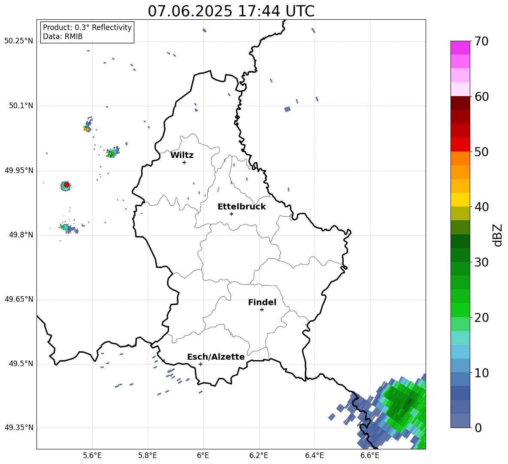508x464 pixels.
Task: Click the colorbar tick label 0
Action: tap(478, 428)
